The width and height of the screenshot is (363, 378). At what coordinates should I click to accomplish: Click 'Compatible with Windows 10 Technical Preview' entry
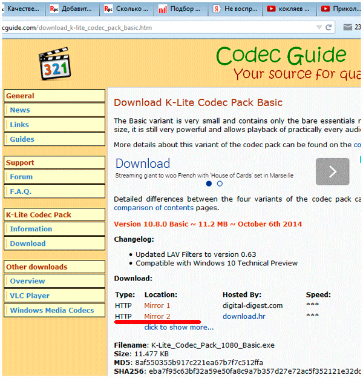pos(217,263)
